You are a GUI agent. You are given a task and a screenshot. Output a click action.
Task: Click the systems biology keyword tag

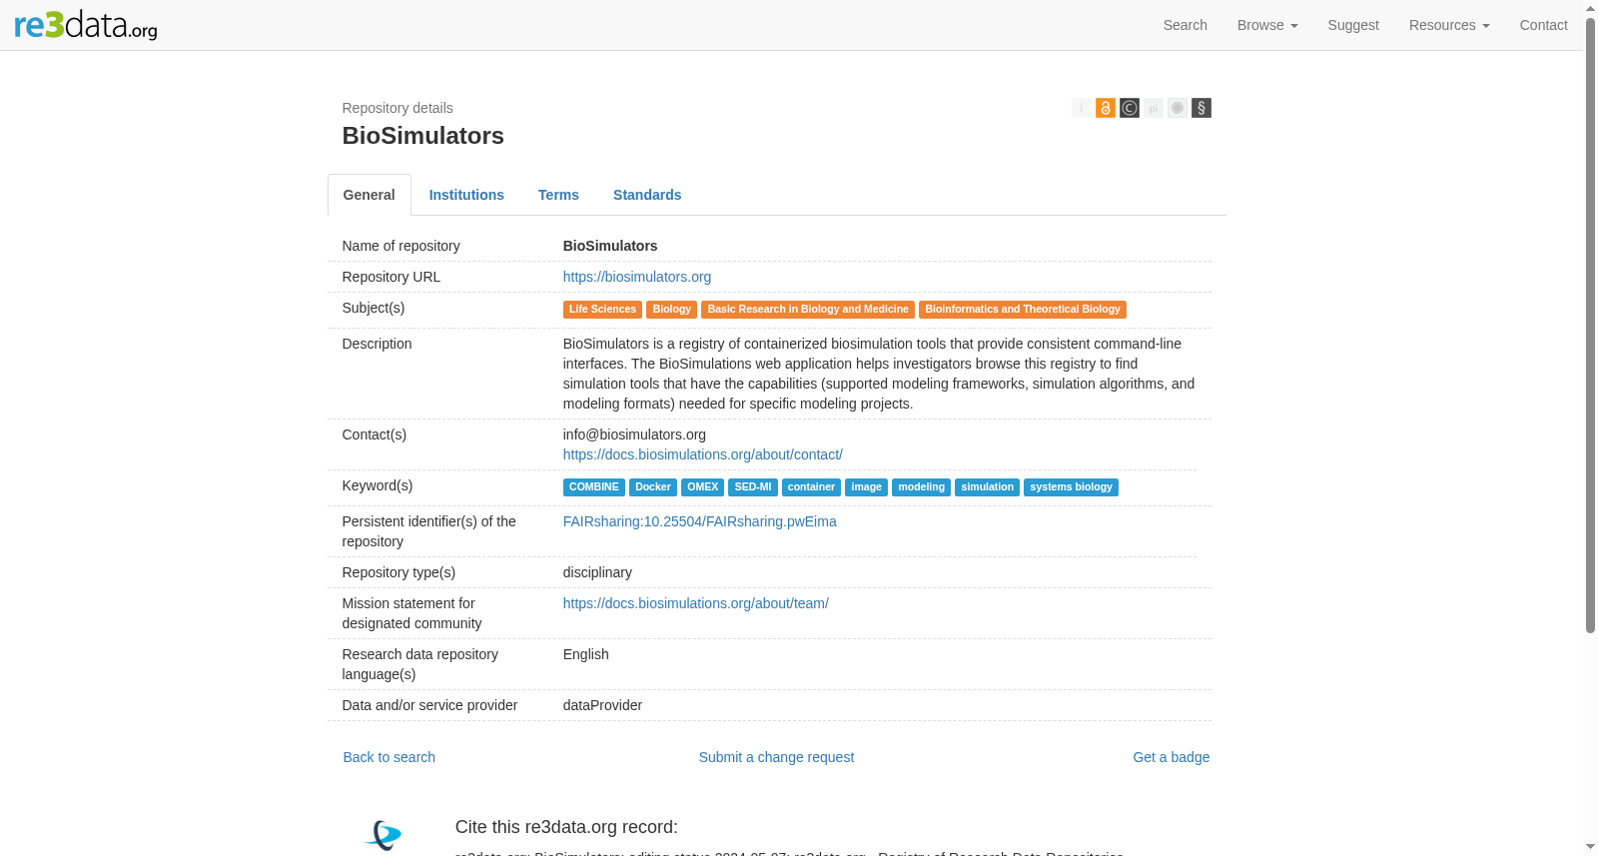click(x=1071, y=487)
